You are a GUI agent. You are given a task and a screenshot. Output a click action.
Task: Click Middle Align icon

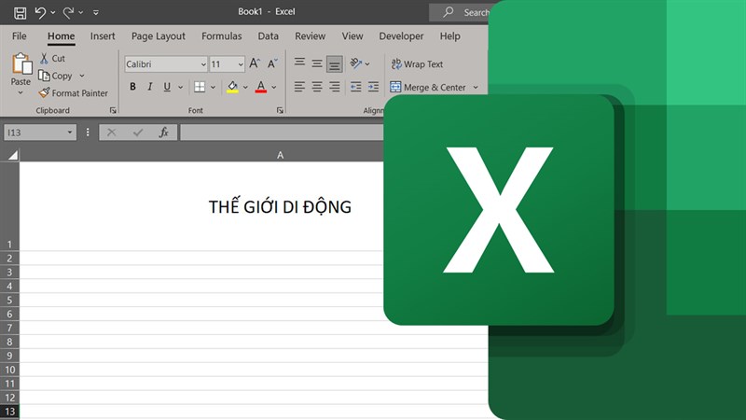317,63
